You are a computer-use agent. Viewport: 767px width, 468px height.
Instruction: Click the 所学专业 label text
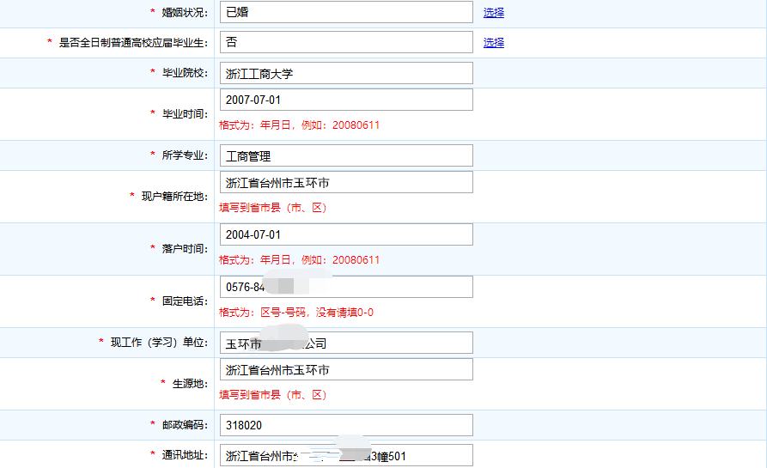[x=185, y=155]
